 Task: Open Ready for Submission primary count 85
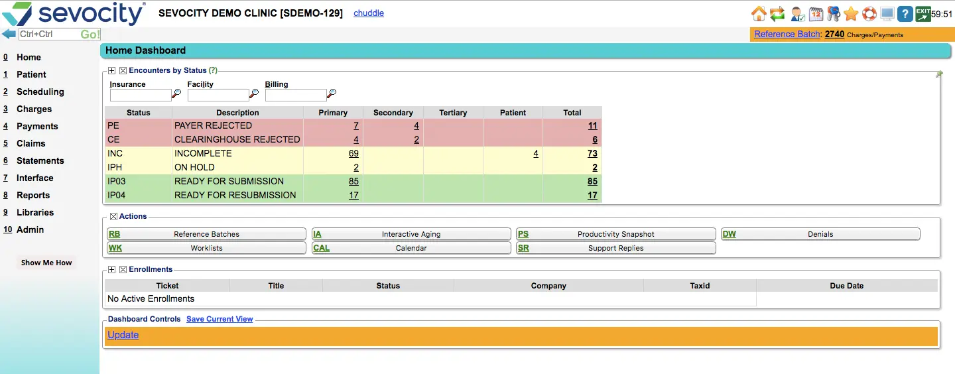point(353,182)
